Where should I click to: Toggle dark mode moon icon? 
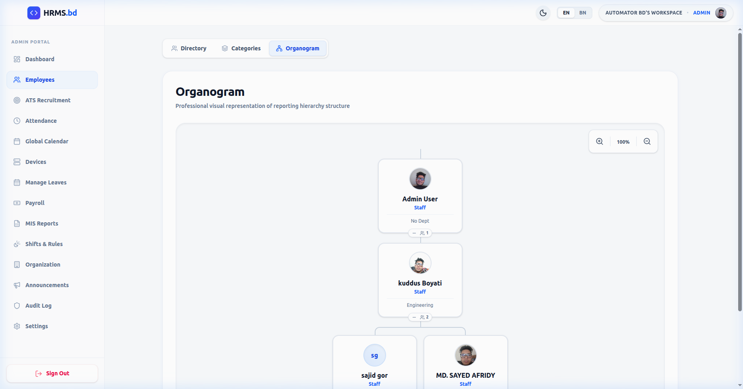(x=543, y=13)
